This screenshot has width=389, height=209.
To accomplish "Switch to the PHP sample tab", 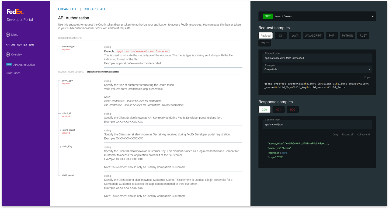I will click(x=332, y=36).
